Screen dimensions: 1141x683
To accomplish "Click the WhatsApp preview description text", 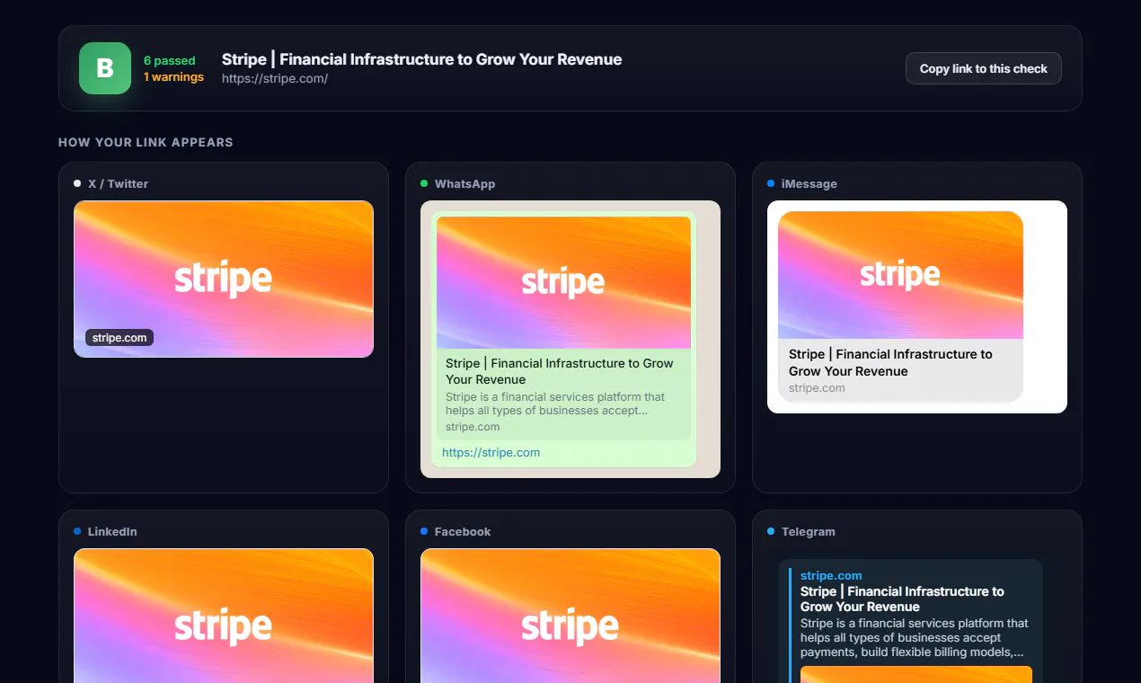I will (x=555, y=404).
